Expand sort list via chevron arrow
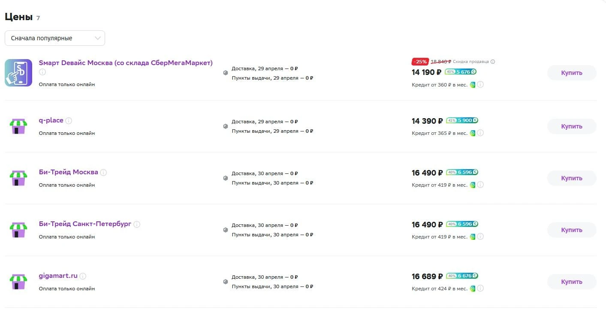 [x=97, y=38]
